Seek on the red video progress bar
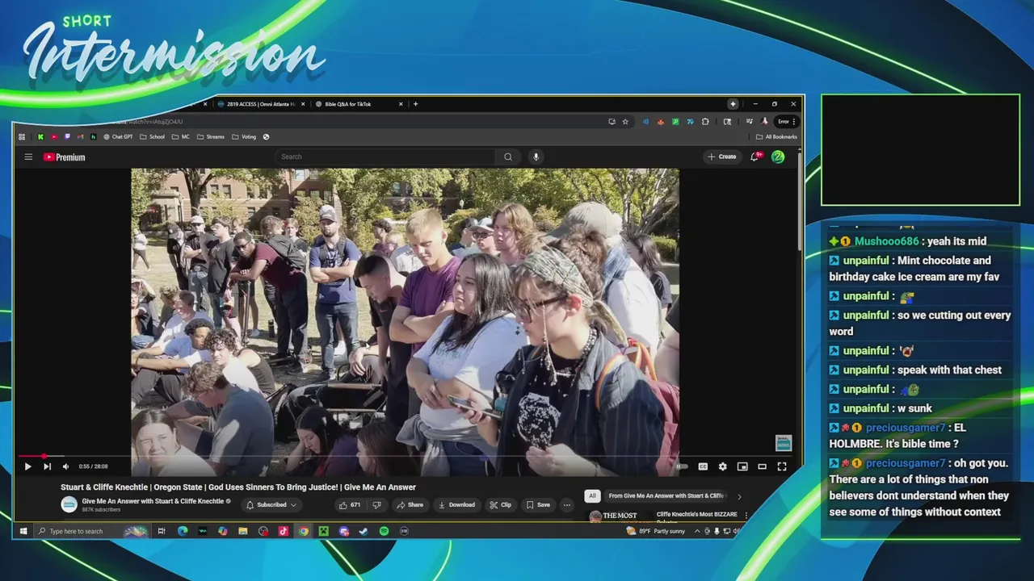 tap(404, 456)
